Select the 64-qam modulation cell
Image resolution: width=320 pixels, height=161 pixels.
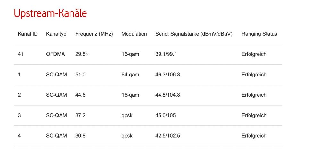click(x=130, y=75)
